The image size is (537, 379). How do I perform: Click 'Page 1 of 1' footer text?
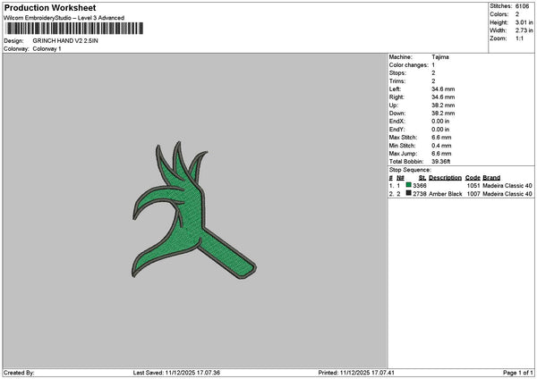click(518, 373)
